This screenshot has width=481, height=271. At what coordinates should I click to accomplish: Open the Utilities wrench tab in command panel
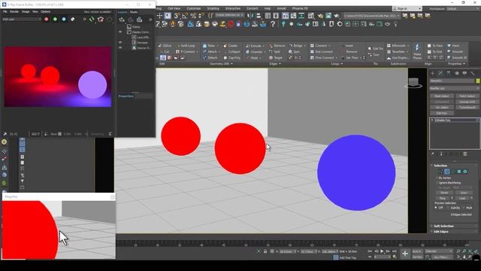click(473, 73)
